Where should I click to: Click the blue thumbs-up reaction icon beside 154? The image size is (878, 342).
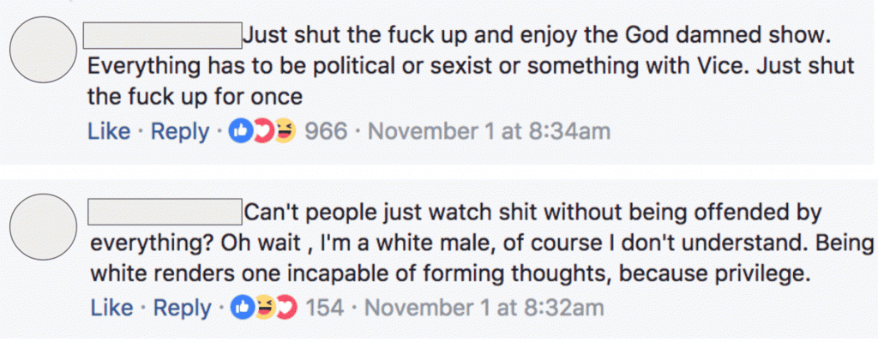244,308
